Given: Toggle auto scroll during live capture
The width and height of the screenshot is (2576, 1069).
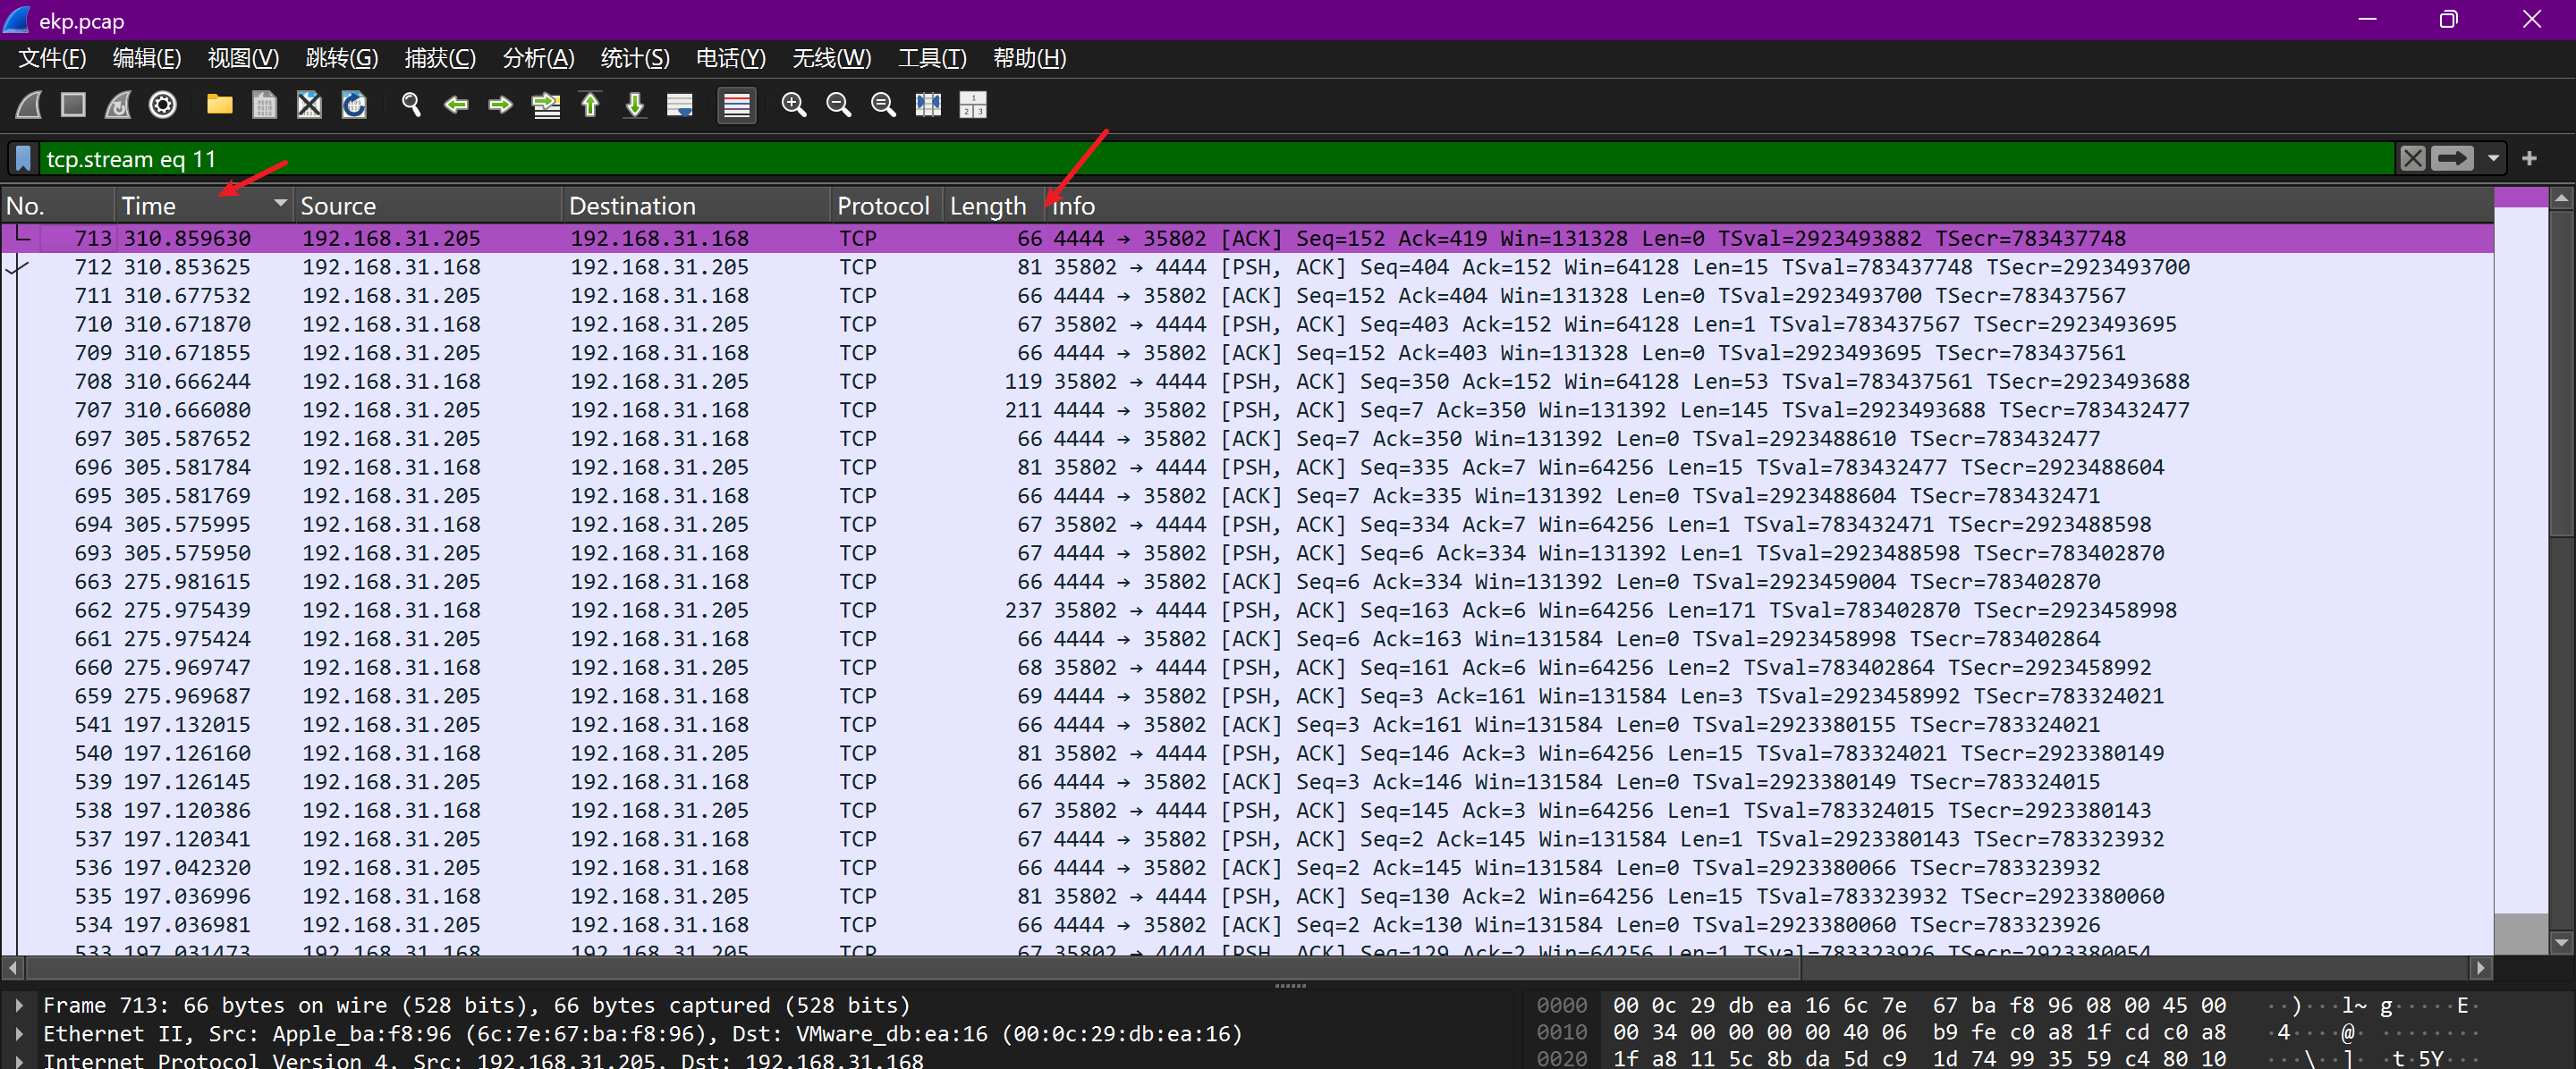Looking at the screenshot, I should [680, 105].
